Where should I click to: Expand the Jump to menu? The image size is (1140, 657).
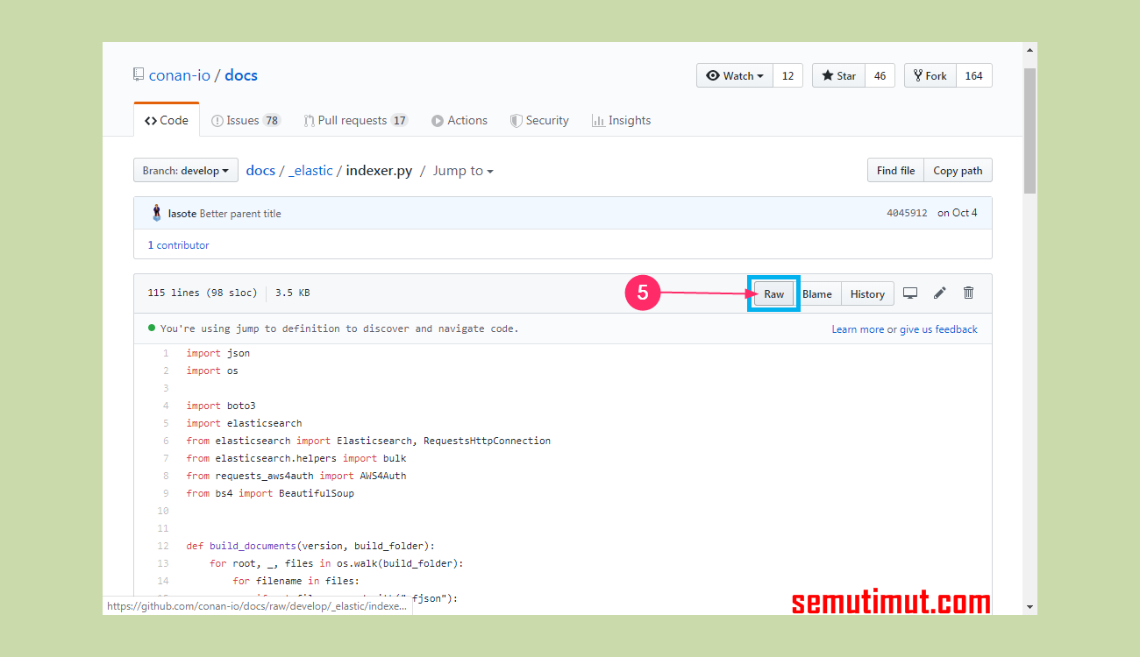coord(462,170)
